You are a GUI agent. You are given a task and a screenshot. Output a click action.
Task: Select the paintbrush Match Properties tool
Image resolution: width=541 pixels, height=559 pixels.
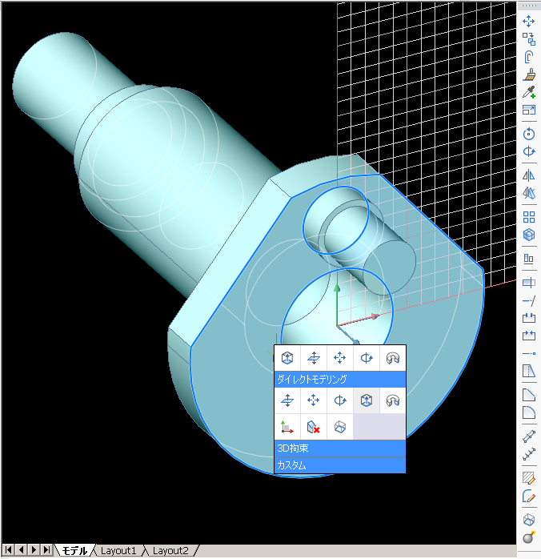pyautogui.click(x=528, y=74)
